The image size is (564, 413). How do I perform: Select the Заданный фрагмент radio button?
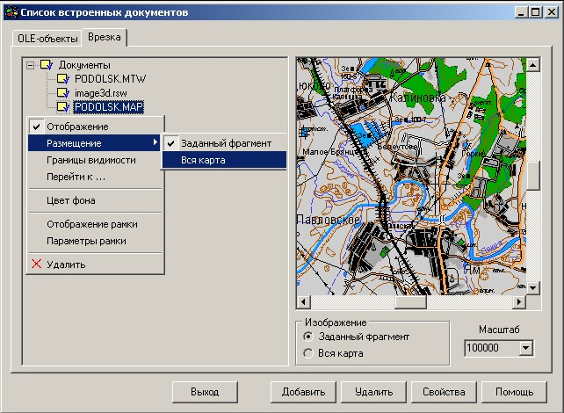pyautogui.click(x=307, y=337)
